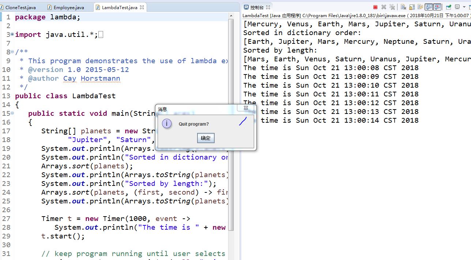
Task: Click console output starting "[Mercury, Venus, Earth"
Action: (x=357, y=24)
